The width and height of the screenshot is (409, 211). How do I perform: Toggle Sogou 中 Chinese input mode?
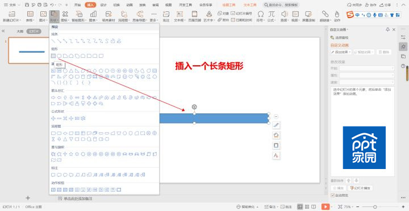tap(357, 15)
